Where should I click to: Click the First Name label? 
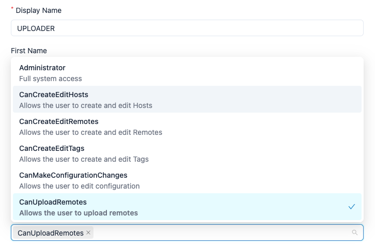tap(29, 51)
